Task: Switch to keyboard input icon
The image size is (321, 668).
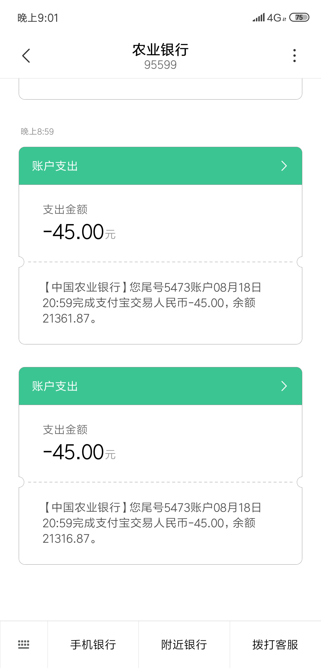Action: click(24, 644)
